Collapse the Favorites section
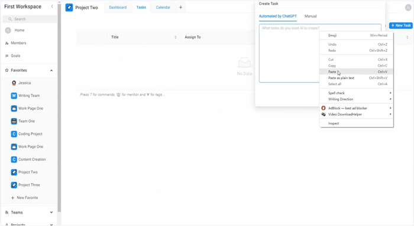 [x=51, y=70]
